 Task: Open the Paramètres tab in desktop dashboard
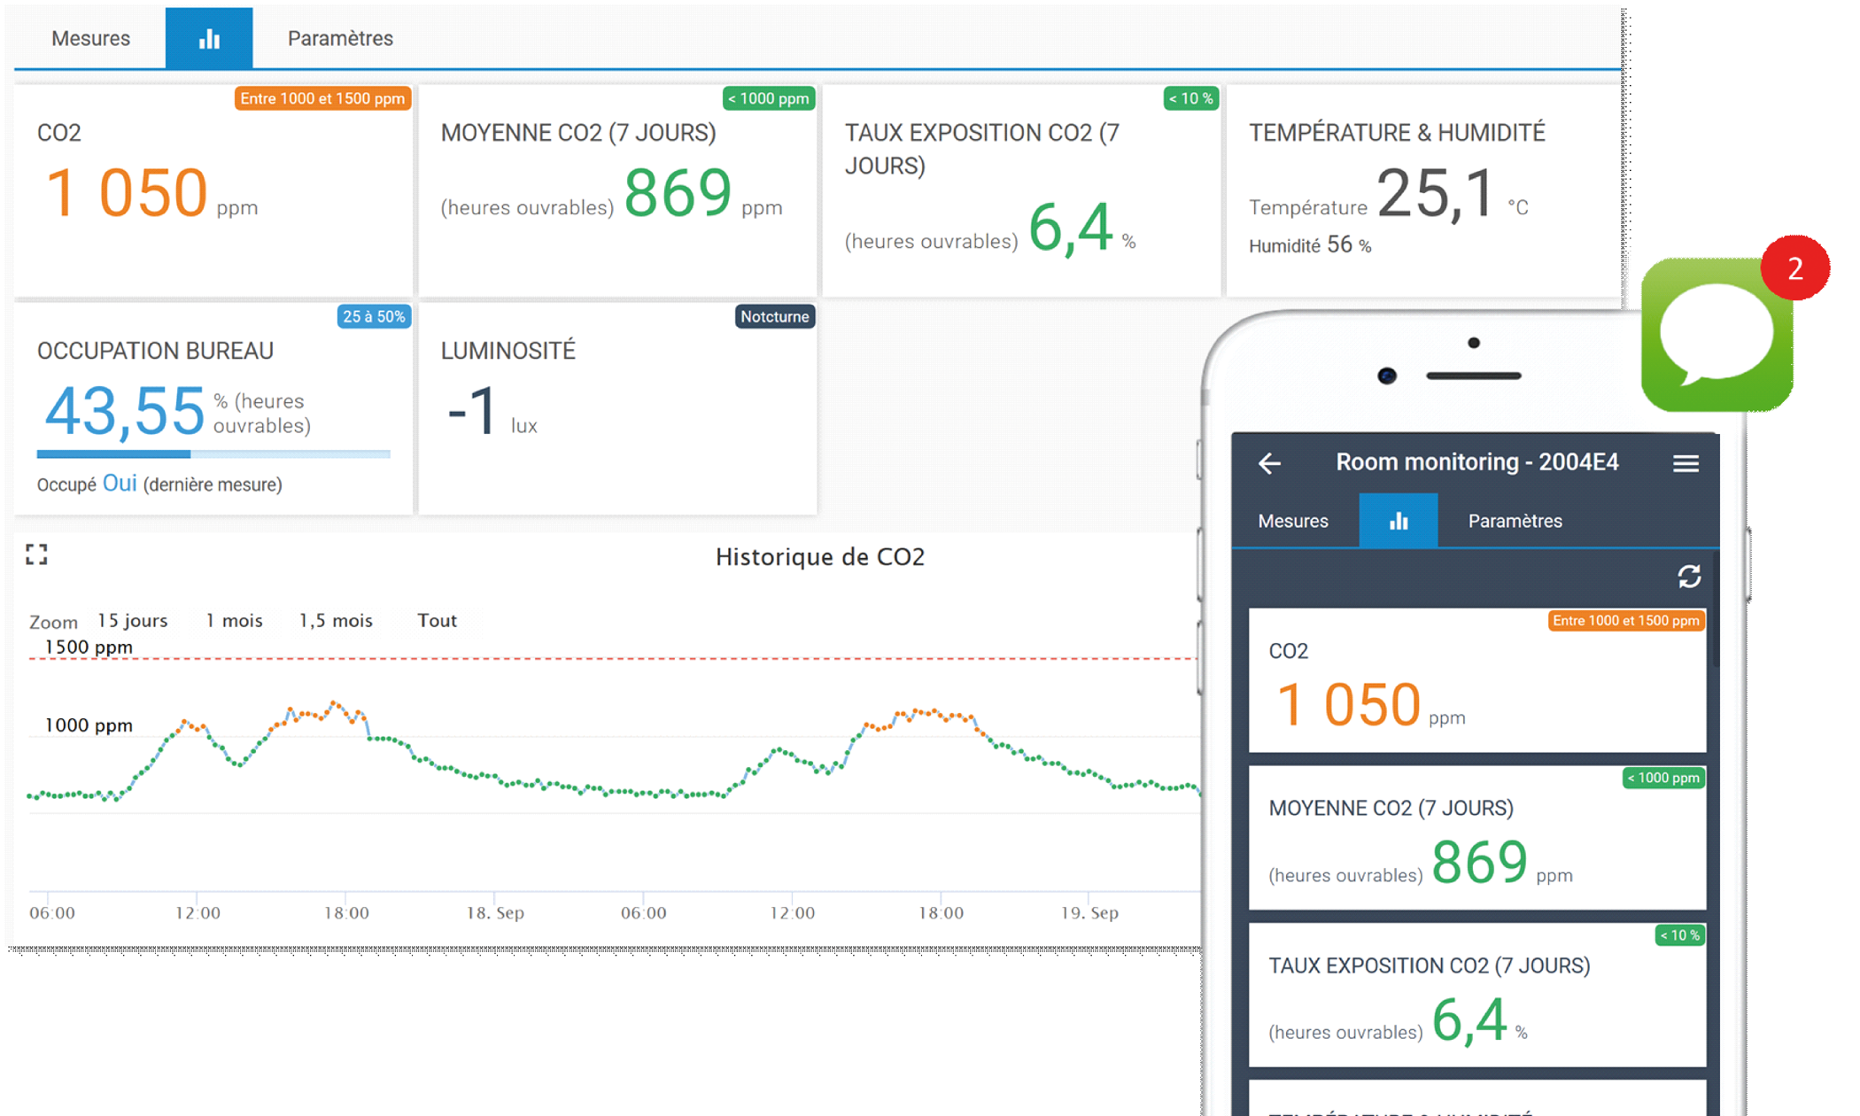(340, 38)
